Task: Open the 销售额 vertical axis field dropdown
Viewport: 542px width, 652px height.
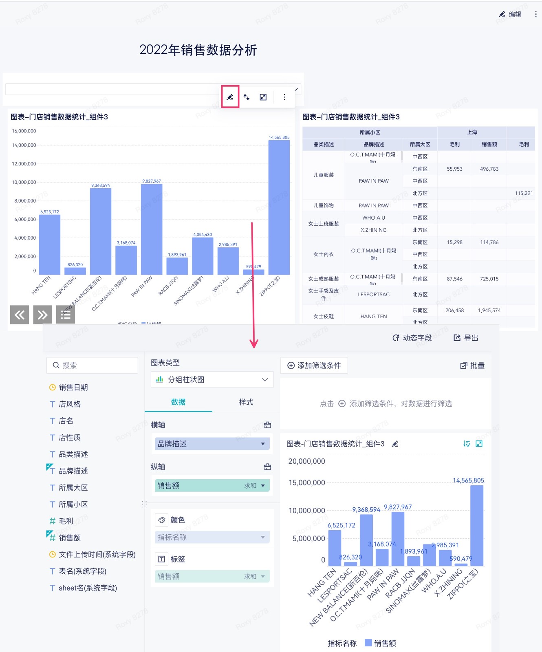Action: pos(212,485)
